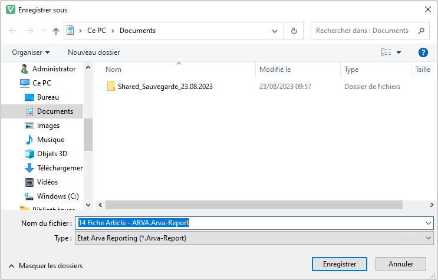Click the Musique note icon
The width and height of the screenshot is (438, 280).
tap(29, 140)
